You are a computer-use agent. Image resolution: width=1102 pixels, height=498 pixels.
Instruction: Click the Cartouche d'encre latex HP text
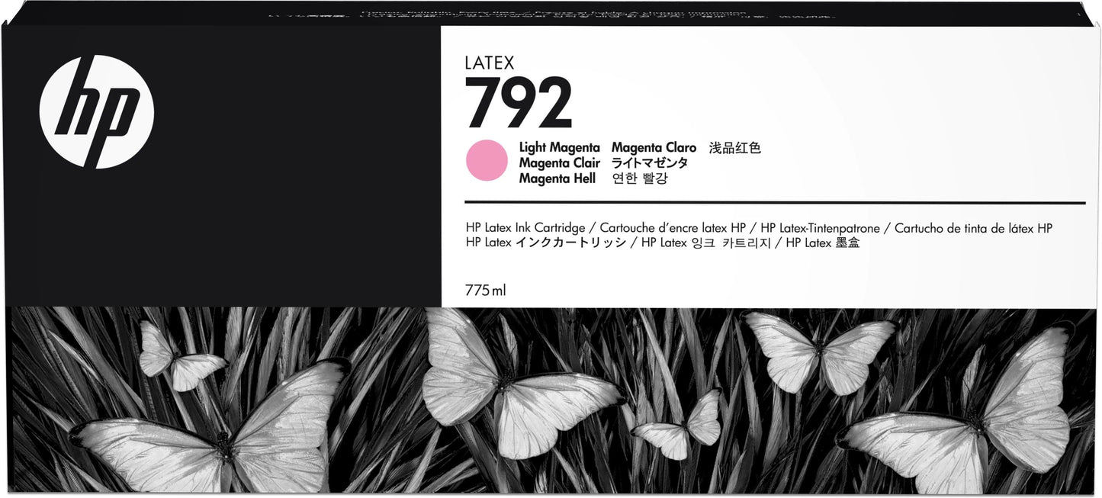(x=672, y=228)
